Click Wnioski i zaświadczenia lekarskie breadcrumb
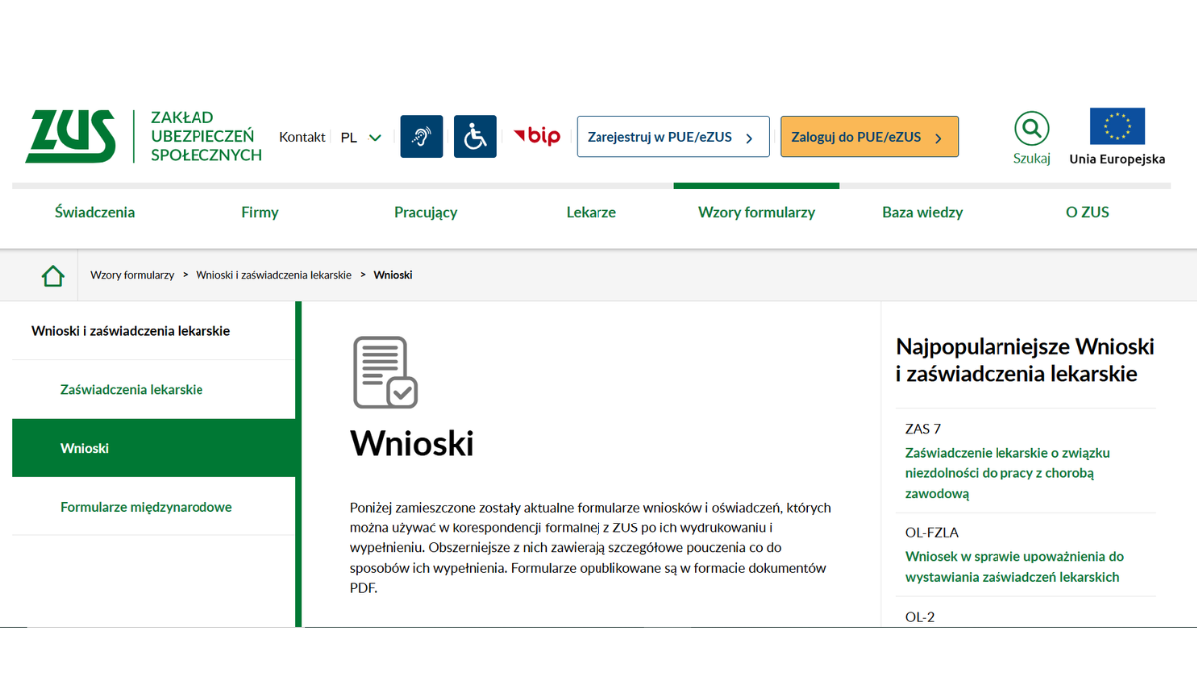Screen dimensions: 1197x698 point(273,275)
